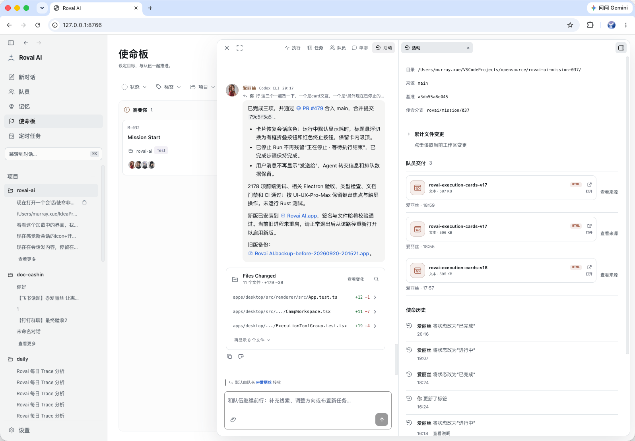The height and width of the screenshot is (441, 635).
Task: Toggle the right side panel icon
Action: tap(621, 48)
